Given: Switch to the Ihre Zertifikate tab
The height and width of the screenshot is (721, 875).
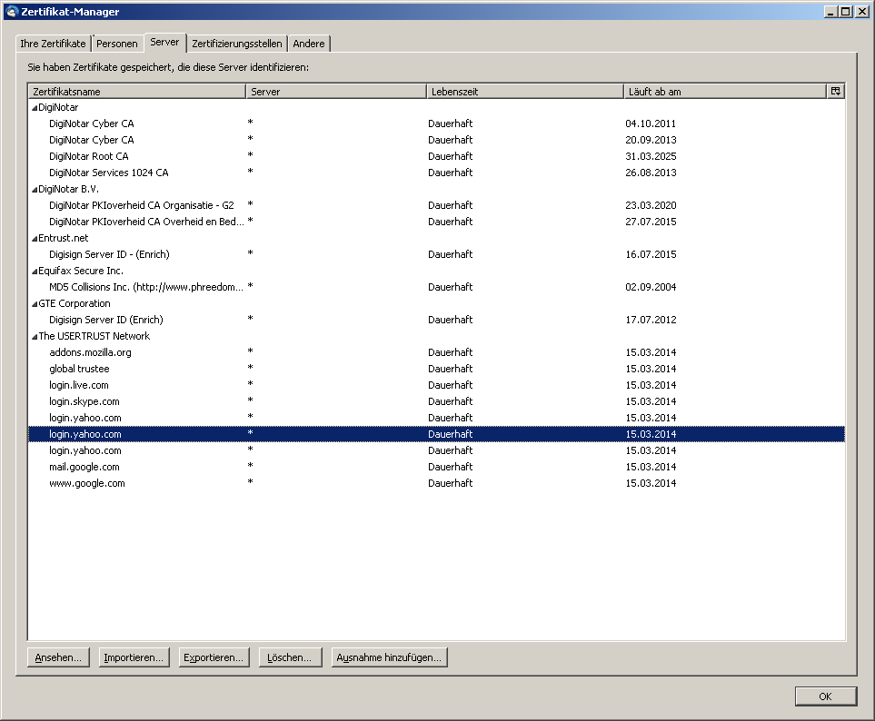Looking at the screenshot, I should pyautogui.click(x=53, y=44).
